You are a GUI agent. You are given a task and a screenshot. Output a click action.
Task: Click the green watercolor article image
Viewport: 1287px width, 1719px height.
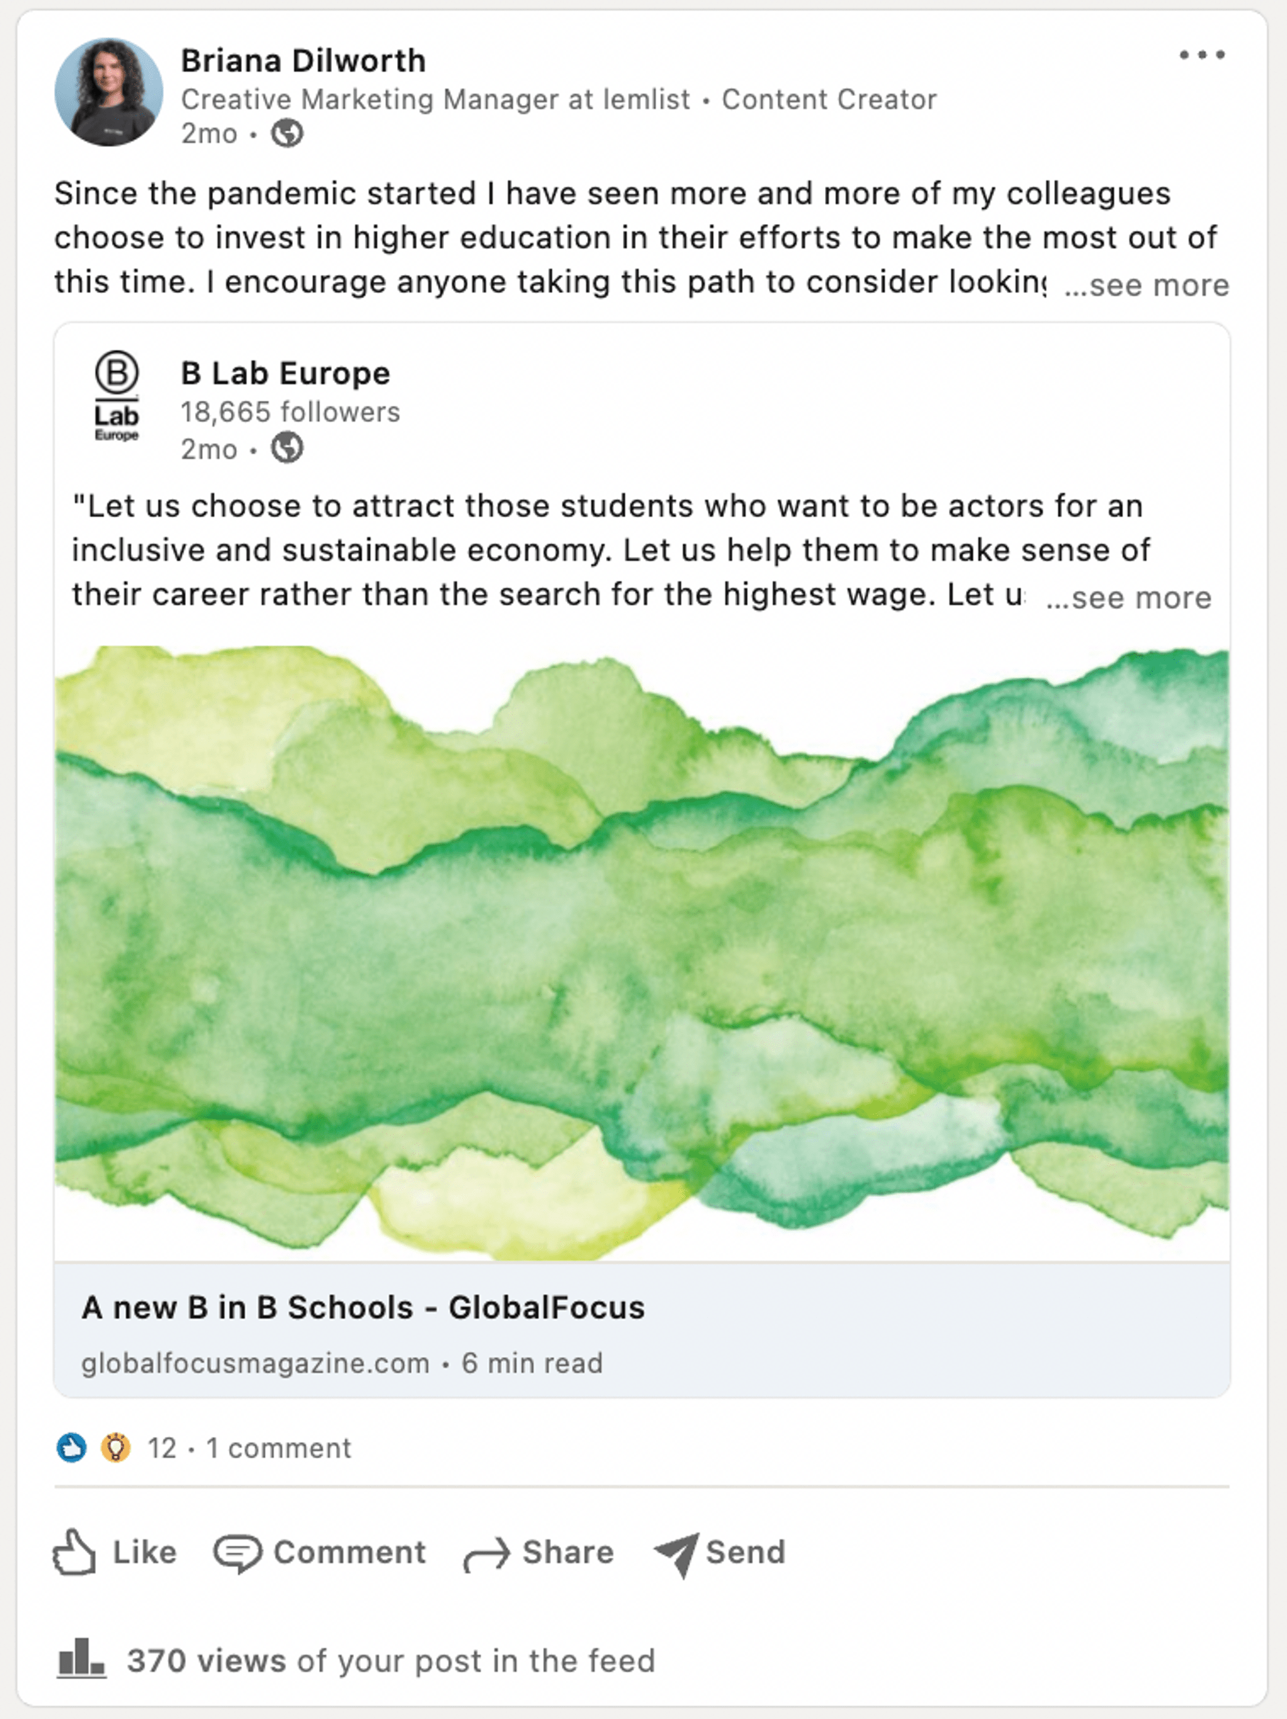(x=642, y=952)
